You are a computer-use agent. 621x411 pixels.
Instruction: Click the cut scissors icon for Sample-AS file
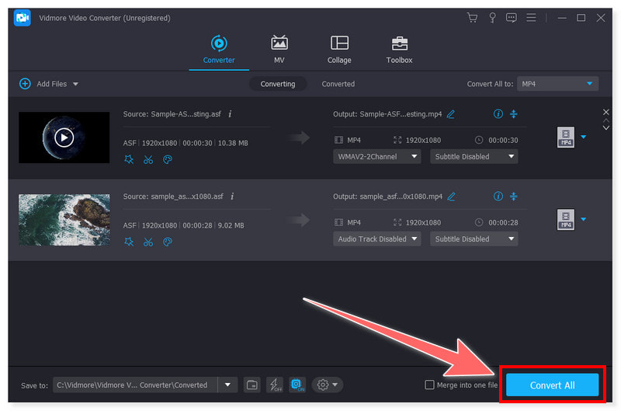(x=148, y=159)
